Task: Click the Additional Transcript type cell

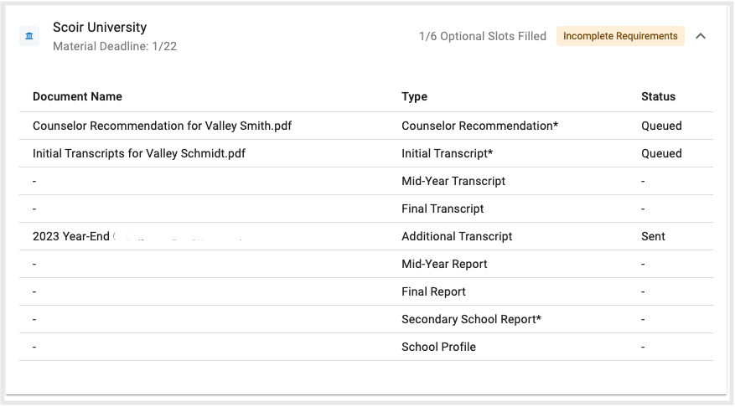Action: 457,237
